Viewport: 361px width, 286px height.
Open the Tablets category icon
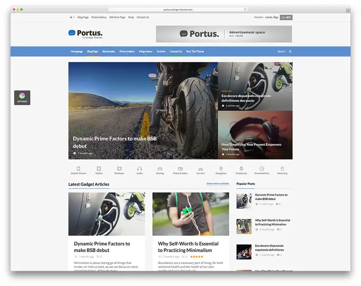(99, 169)
